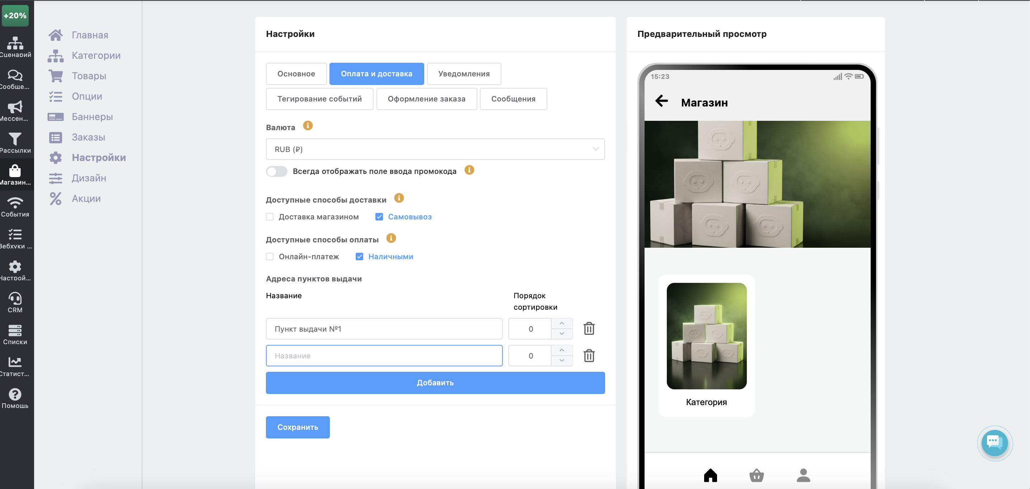Switch to the Оформление заказа tab
This screenshot has height=489, width=1030.
[x=427, y=99]
